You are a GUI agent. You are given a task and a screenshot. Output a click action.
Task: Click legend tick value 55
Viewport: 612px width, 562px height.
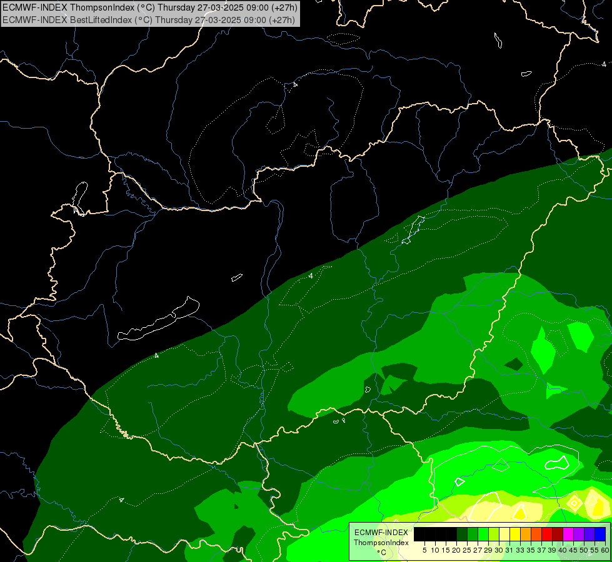coord(594,550)
